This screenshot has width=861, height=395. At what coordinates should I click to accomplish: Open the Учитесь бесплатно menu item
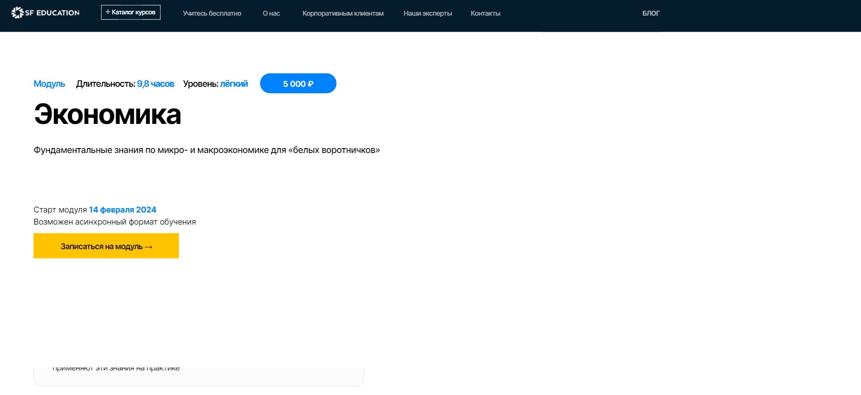click(x=212, y=13)
